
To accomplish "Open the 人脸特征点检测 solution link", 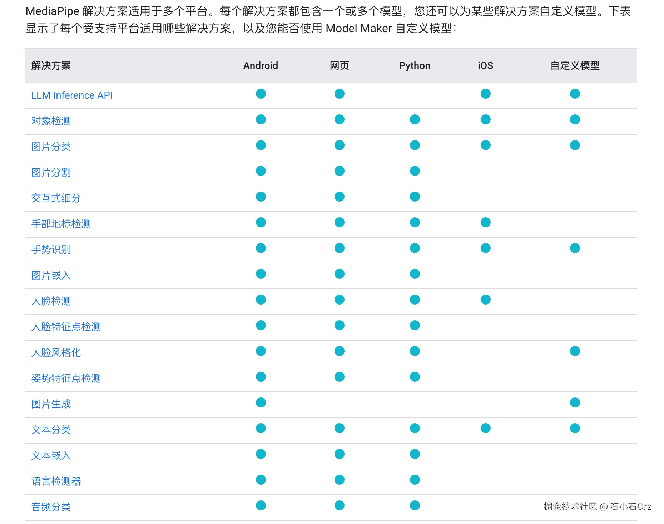I will 66,327.
